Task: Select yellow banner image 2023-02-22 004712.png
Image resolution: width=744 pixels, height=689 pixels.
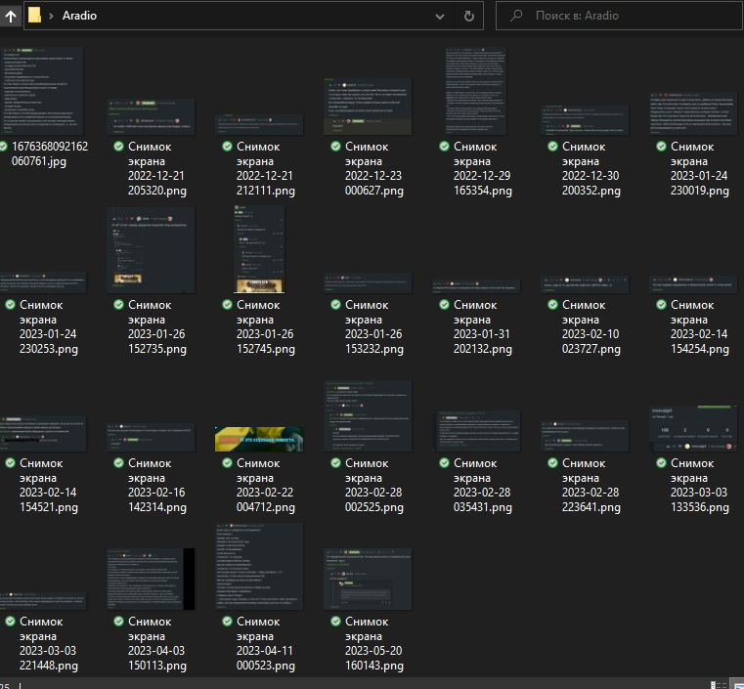Action: 259,439
